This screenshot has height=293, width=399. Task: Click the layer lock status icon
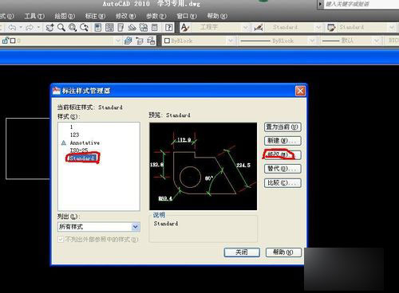click(x=6, y=41)
